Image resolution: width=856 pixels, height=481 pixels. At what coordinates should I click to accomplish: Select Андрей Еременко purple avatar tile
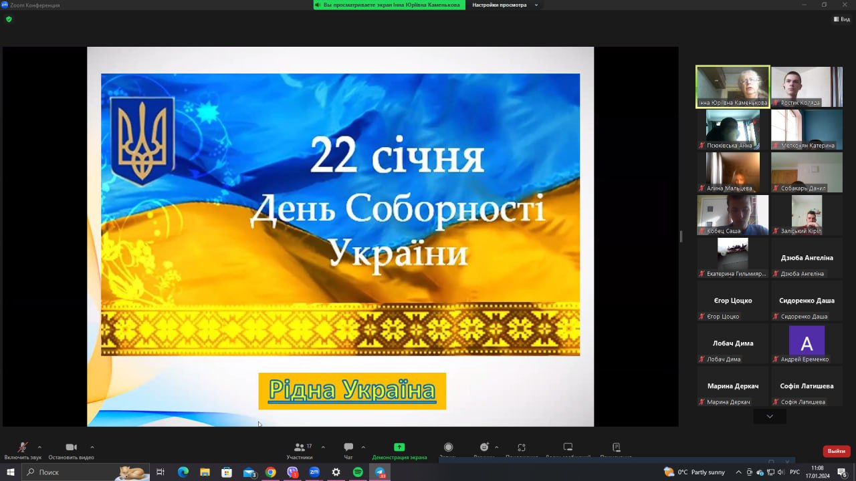(x=807, y=343)
